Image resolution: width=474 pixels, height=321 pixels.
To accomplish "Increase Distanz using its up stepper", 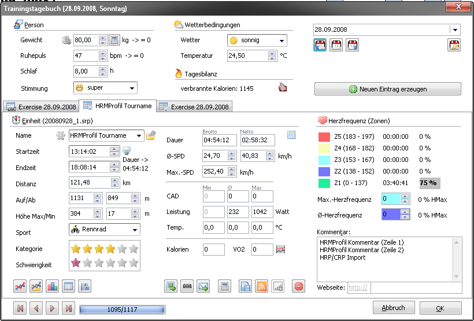I will click(x=114, y=180).
